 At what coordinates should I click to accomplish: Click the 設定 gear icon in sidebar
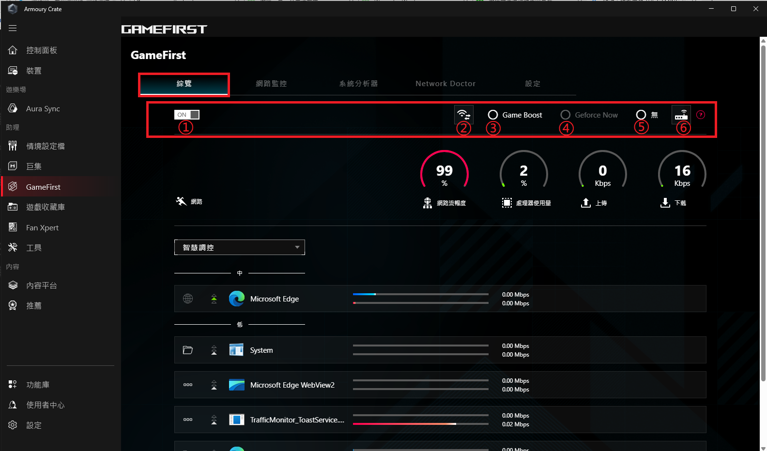coord(13,425)
